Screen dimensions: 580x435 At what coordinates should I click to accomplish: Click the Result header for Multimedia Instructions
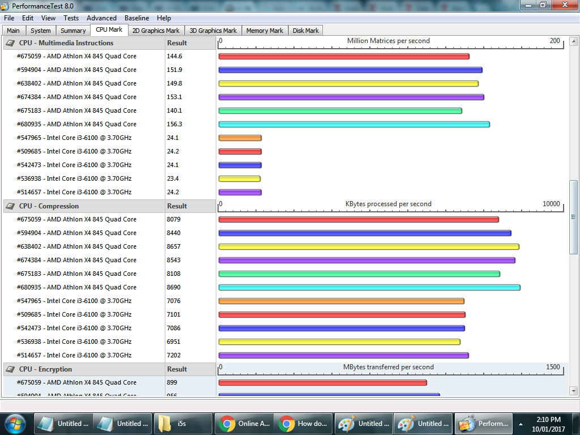[190, 43]
